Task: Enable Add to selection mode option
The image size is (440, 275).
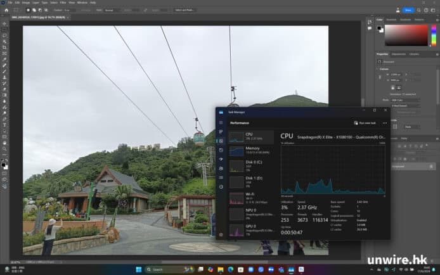Action: (x=35, y=10)
